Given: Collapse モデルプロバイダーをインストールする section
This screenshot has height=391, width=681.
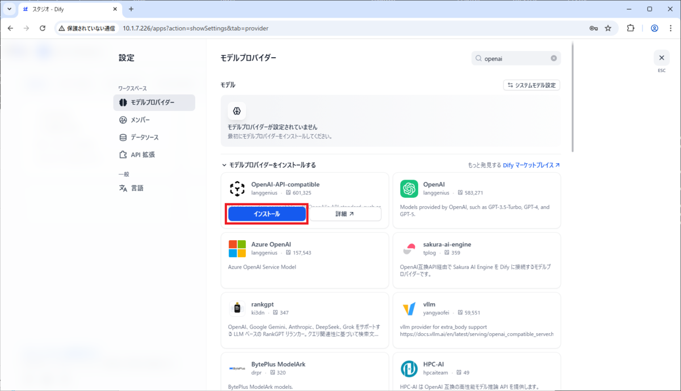Looking at the screenshot, I should coord(269,165).
